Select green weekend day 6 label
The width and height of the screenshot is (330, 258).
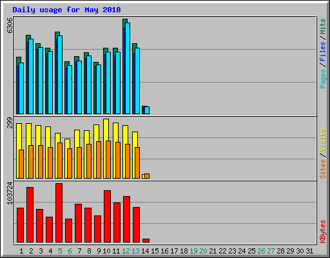point(70,251)
